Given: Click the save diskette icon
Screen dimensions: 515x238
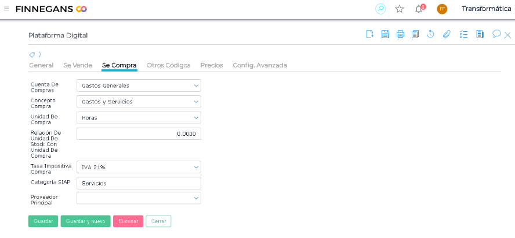Looking at the screenshot, I should coord(385,35).
